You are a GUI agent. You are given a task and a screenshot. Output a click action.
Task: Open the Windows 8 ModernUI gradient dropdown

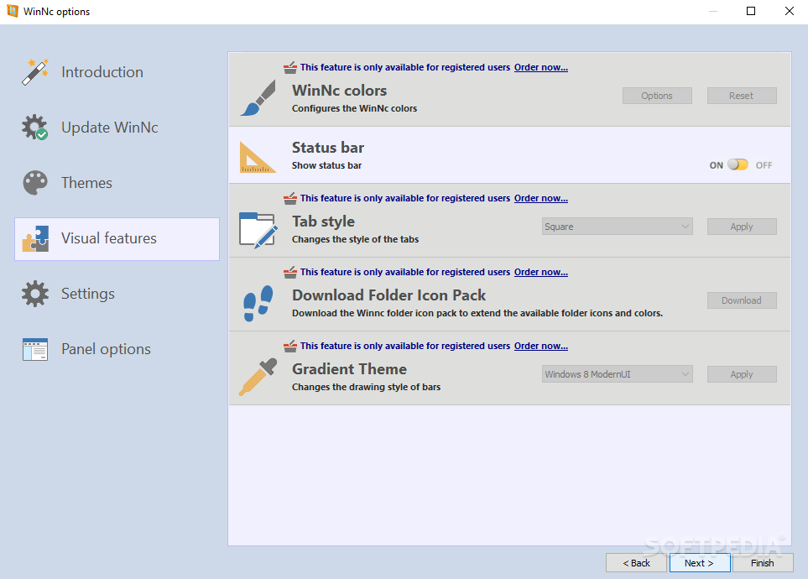coord(617,374)
